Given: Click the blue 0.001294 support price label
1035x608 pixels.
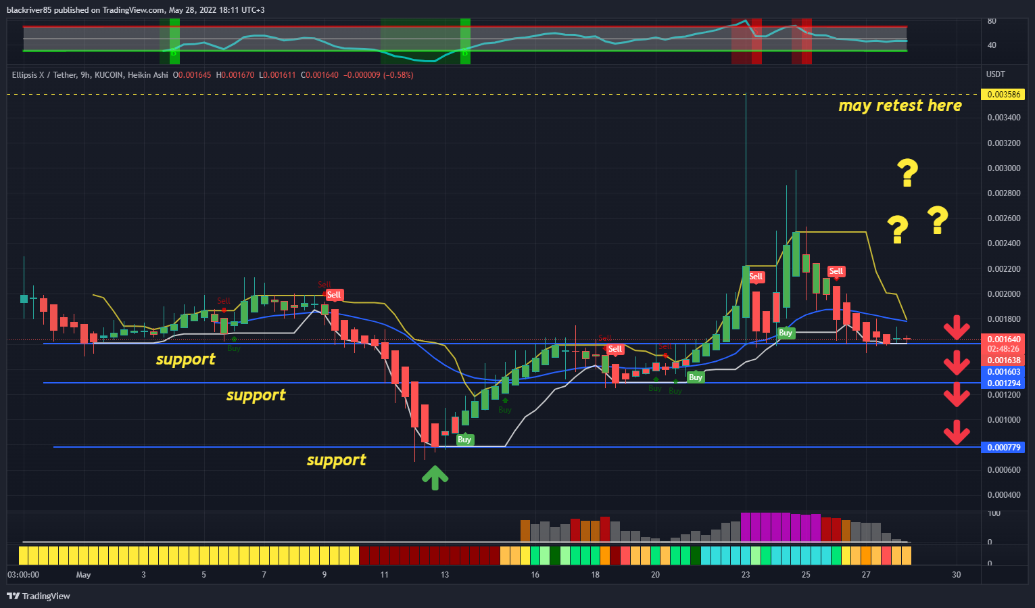Looking at the screenshot, I should coord(1004,383).
